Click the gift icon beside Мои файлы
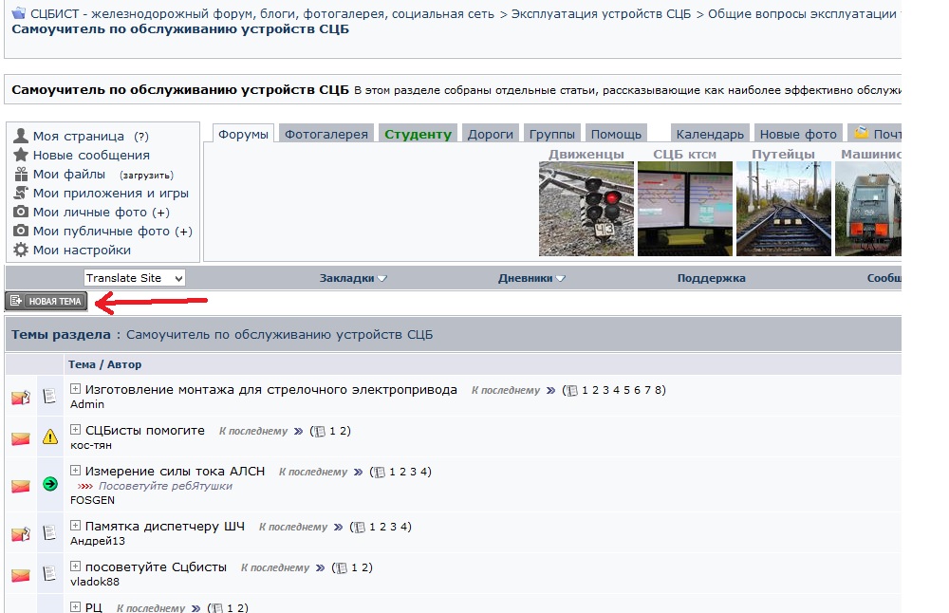Image resolution: width=949 pixels, height=613 pixels. (x=21, y=175)
